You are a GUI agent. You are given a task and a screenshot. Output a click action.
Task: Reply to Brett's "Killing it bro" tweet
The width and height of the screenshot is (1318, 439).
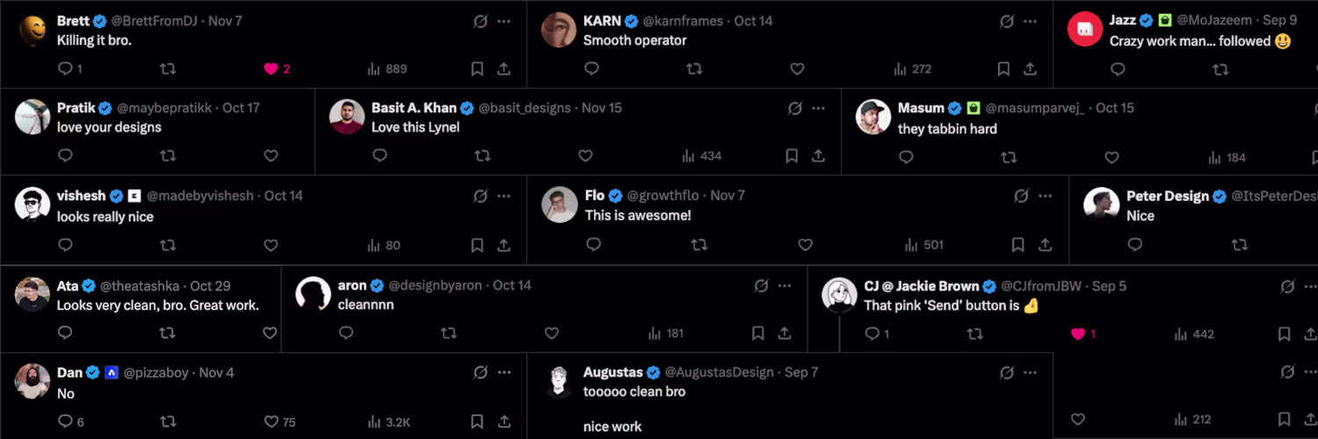tap(65, 68)
